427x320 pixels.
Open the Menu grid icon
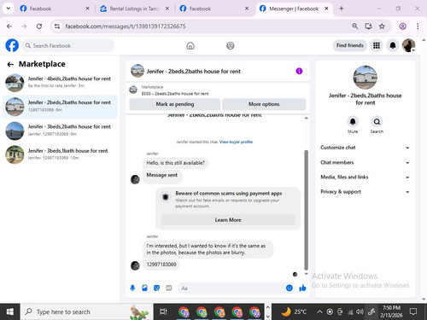click(x=377, y=45)
